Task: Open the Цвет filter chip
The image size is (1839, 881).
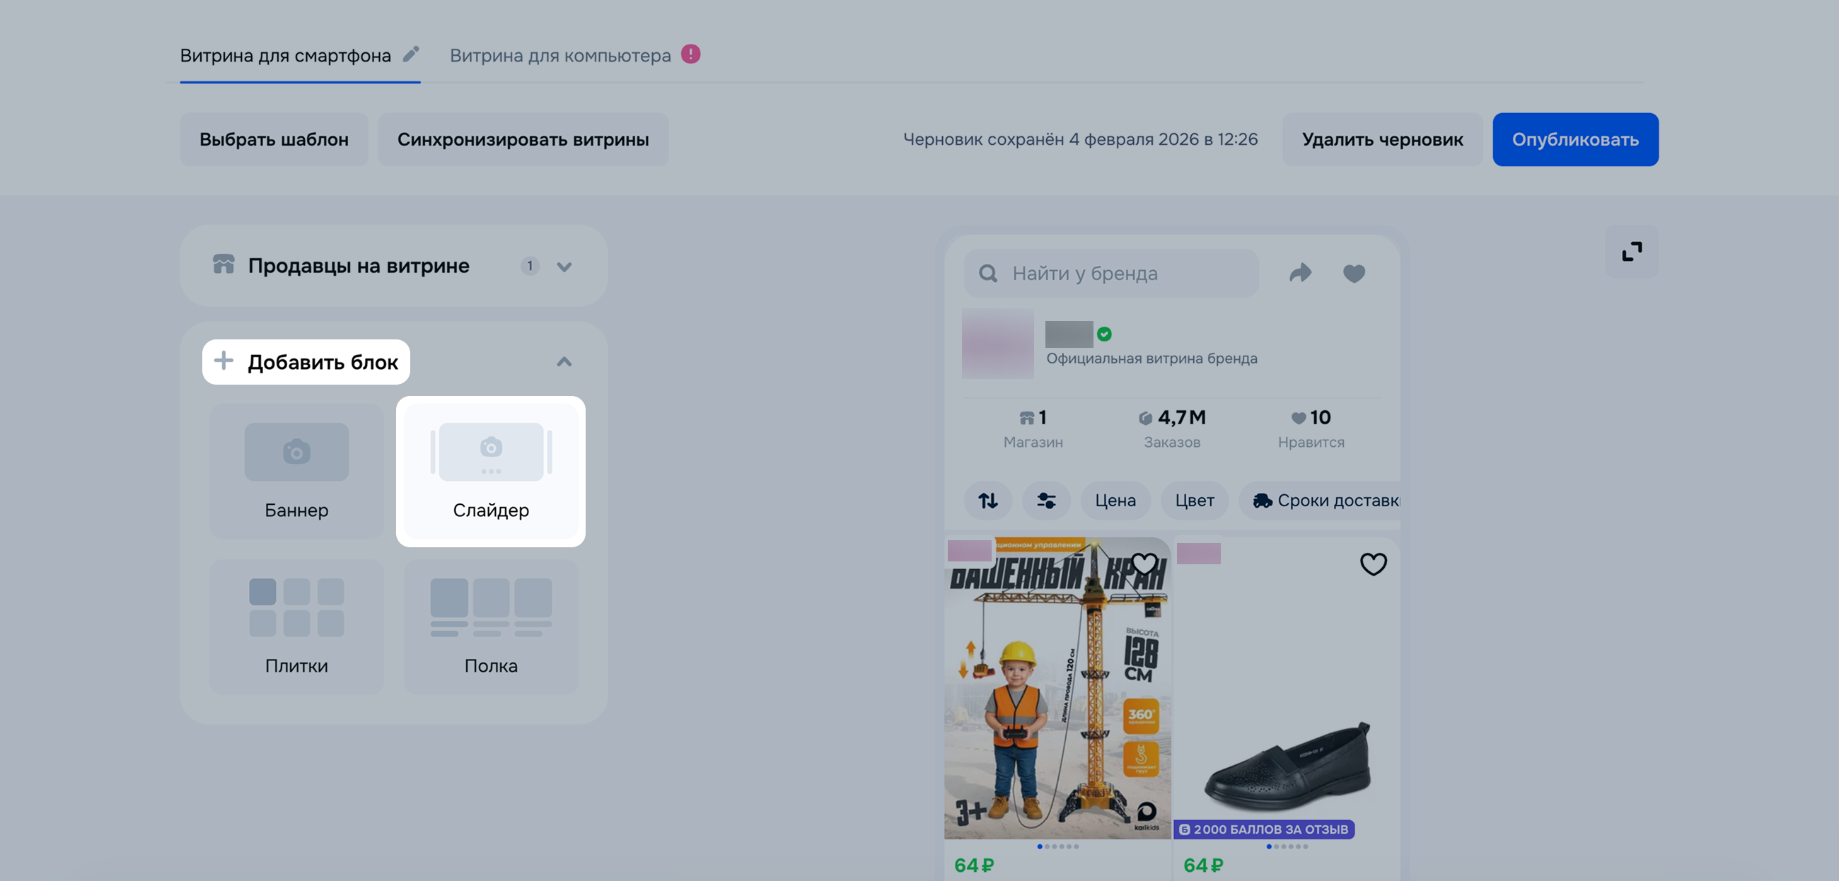Action: (x=1195, y=501)
